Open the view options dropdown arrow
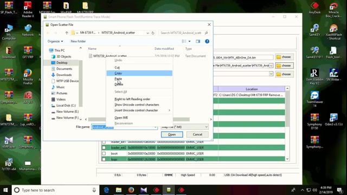Screen dimensions: 347x195 pyautogui.click(x=189, y=41)
